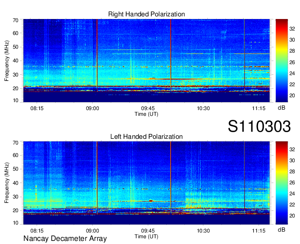Click the bottom plot's "Frequency (MHz)" axis label
The width and height of the screenshot is (300, 244).
(7, 183)
